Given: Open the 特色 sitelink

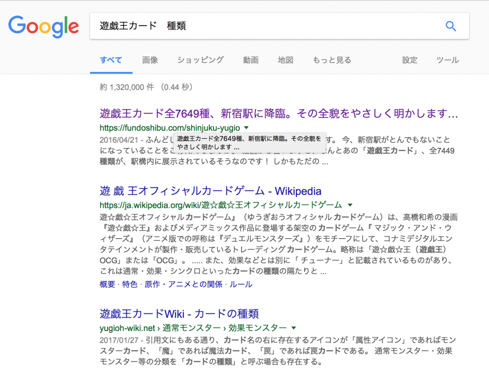Looking at the screenshot, I should [130, 284].
